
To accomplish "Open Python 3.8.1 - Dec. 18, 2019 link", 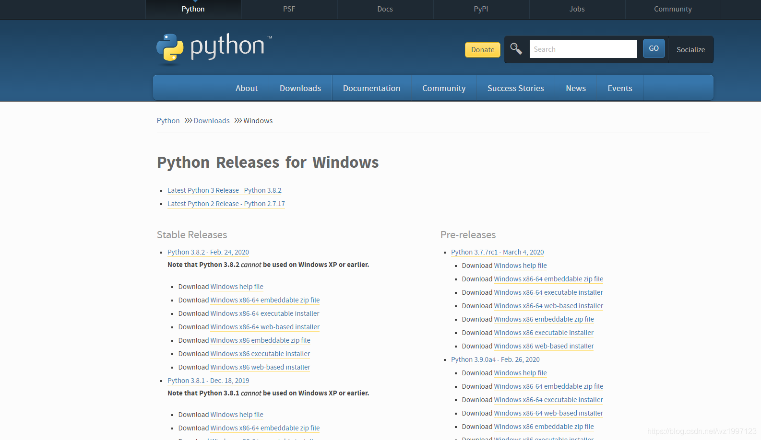I will 208,381.
